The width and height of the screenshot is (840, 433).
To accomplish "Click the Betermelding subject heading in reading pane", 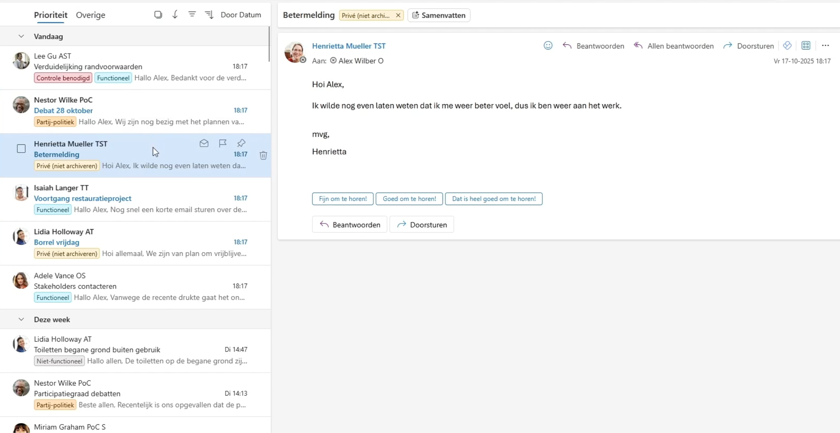I will 309,15.
